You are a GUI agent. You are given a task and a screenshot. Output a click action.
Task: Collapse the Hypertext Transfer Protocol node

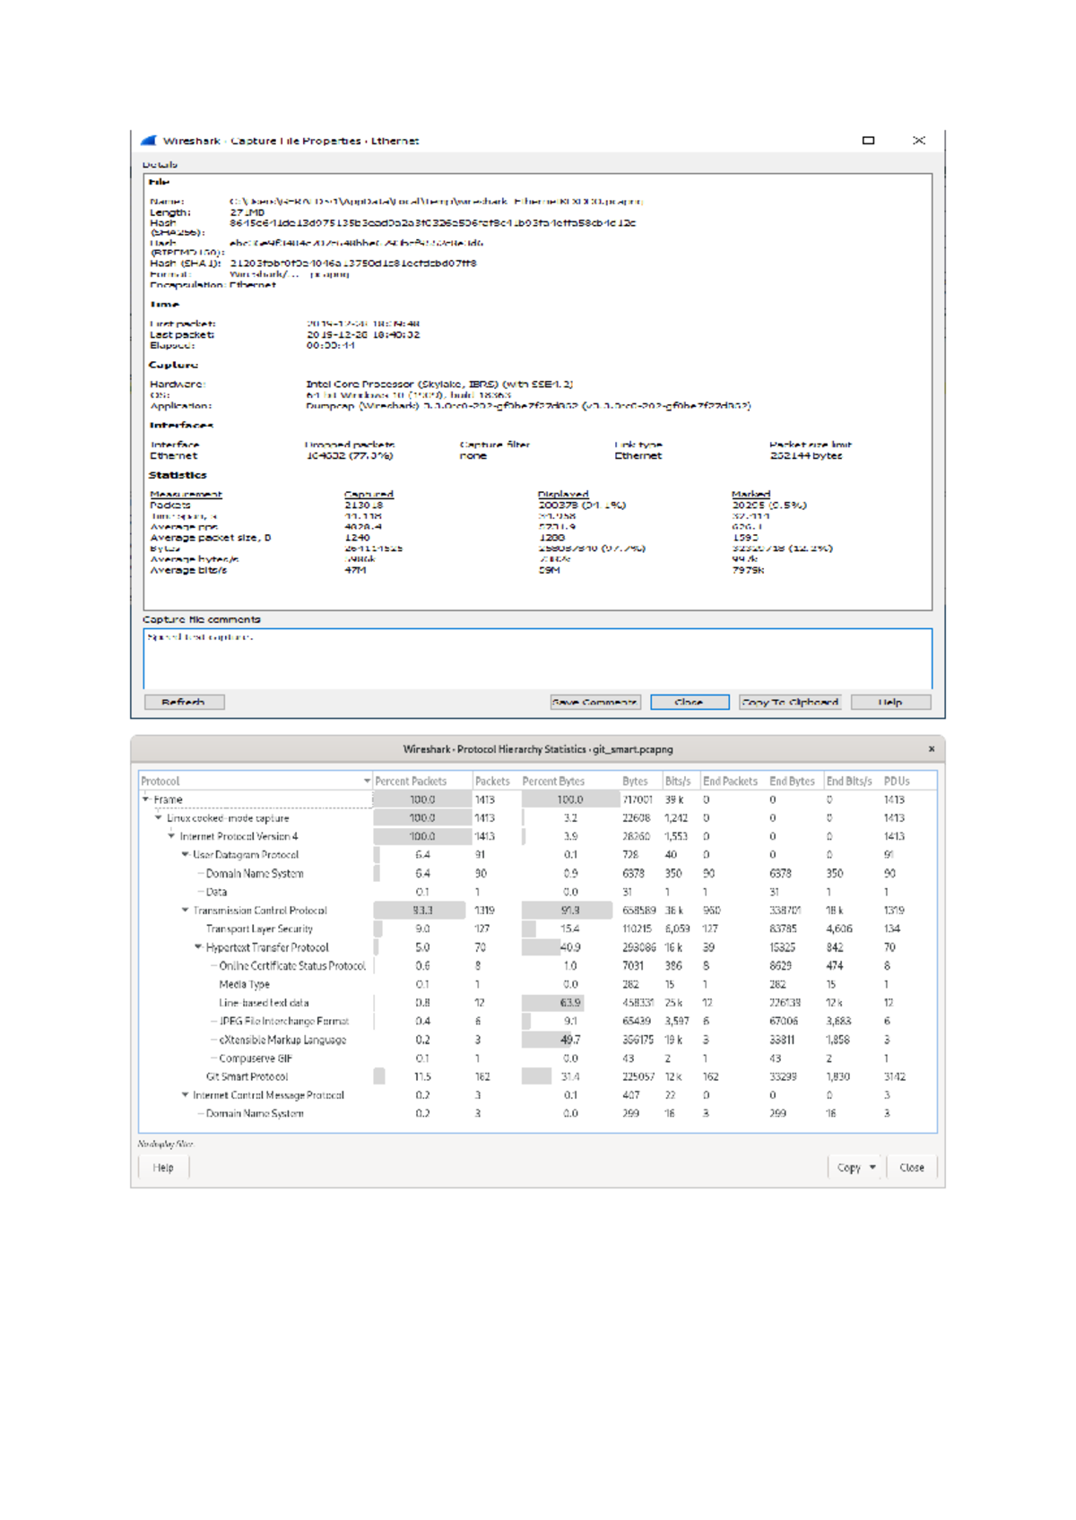click(x=198, y=947)
